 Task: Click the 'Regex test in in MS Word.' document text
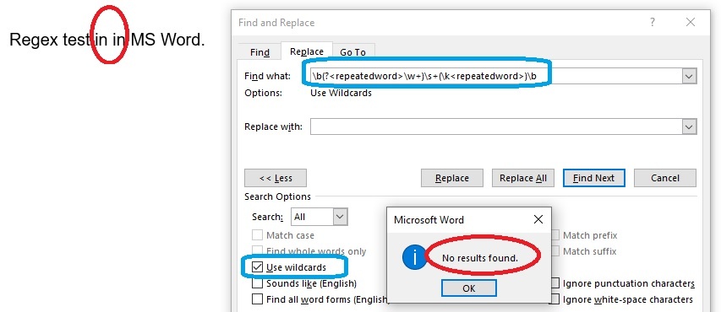[x=107, y=40]
